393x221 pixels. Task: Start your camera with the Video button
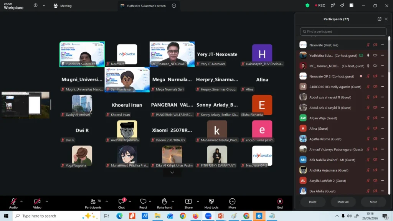37,203
